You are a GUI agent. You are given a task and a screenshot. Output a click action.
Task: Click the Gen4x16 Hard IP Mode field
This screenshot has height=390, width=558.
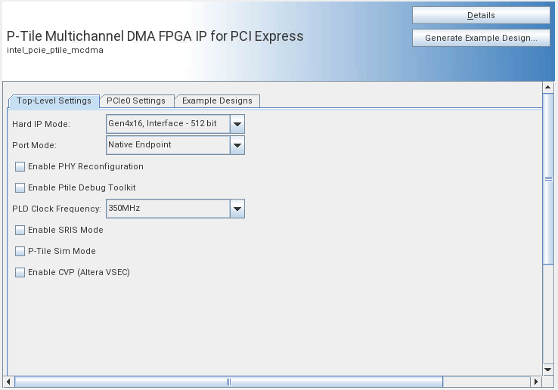(x=167, y=123)
